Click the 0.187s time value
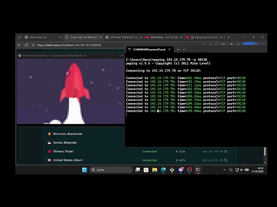 click(x=180, y=160)
